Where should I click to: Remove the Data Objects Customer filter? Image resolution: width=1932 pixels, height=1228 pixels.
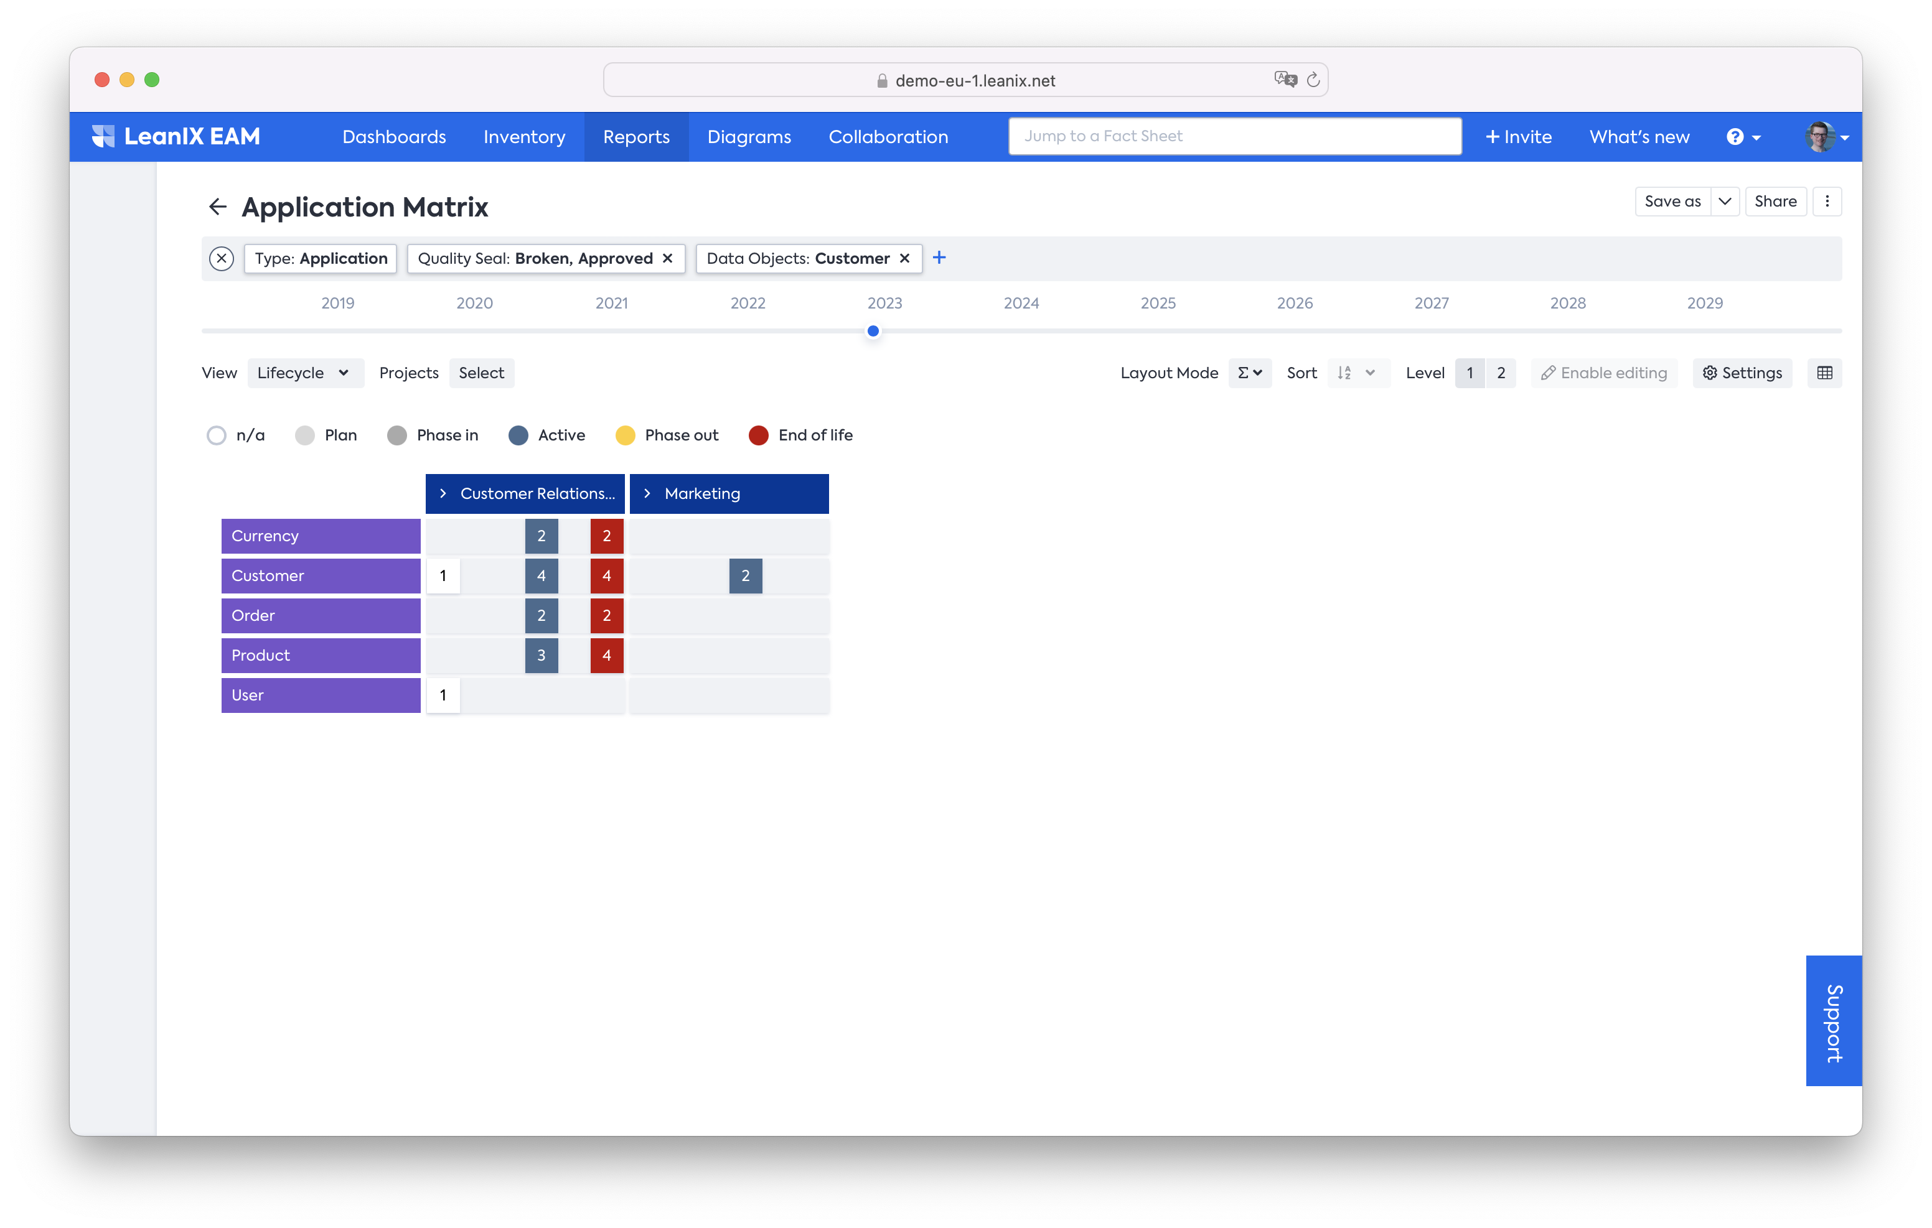905,258
